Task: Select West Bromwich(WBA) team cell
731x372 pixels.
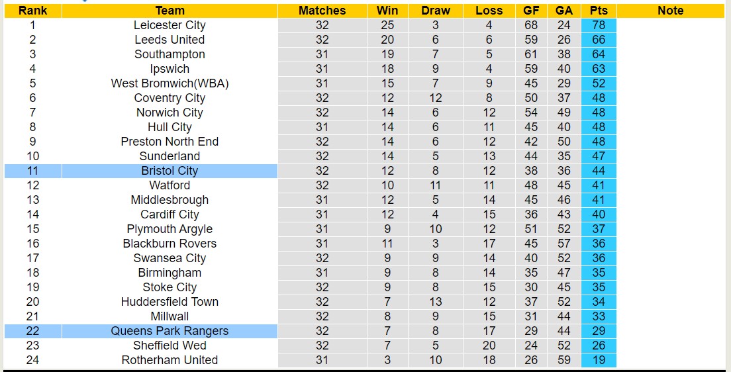Action: [x=170, y=83]
